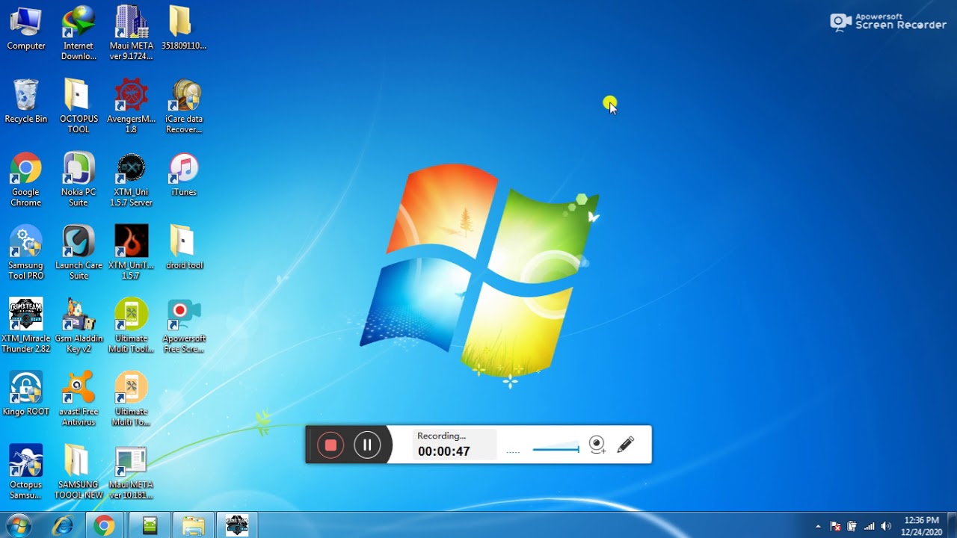Launch green Ultimate Multi Tool shortcut
This screenshot has width=957, height=538.
131,326
